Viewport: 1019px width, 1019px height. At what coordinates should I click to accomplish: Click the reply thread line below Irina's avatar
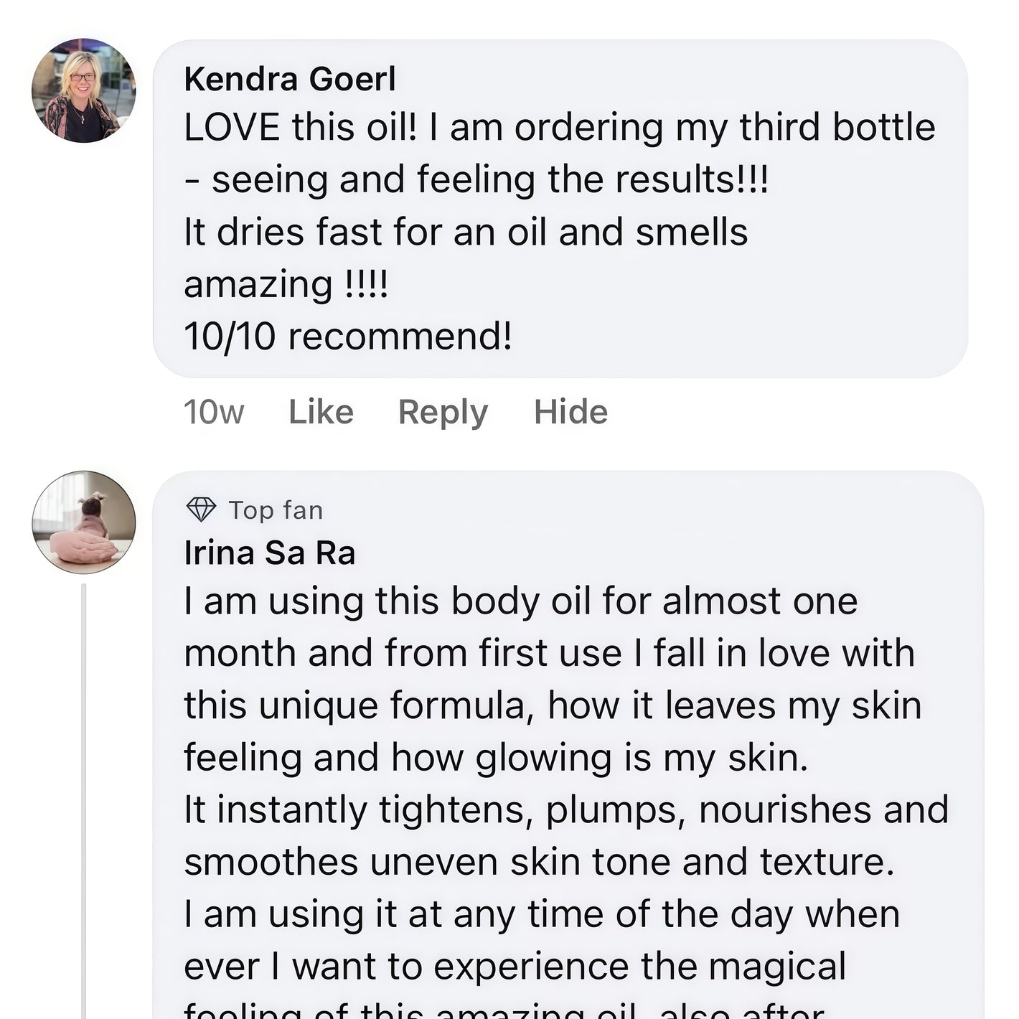coord(84,789)
